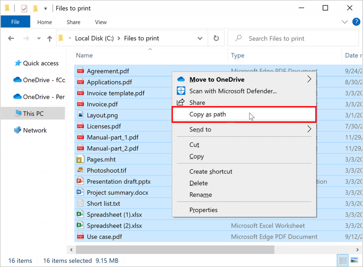Open the Help question mark icon
Screen dimensions: 363x267
click(x=356, y=22)
